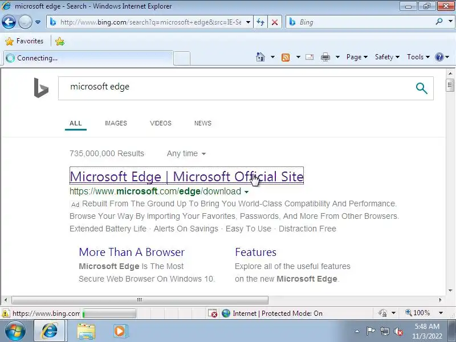Click the Action Center flag icon
Screen dimensions: 456x342
click(x=370, y=331)
